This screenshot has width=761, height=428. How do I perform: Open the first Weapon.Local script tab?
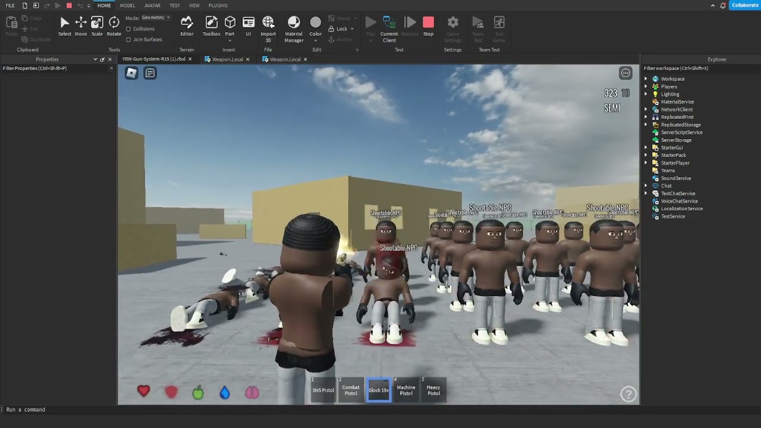(227, 59)
